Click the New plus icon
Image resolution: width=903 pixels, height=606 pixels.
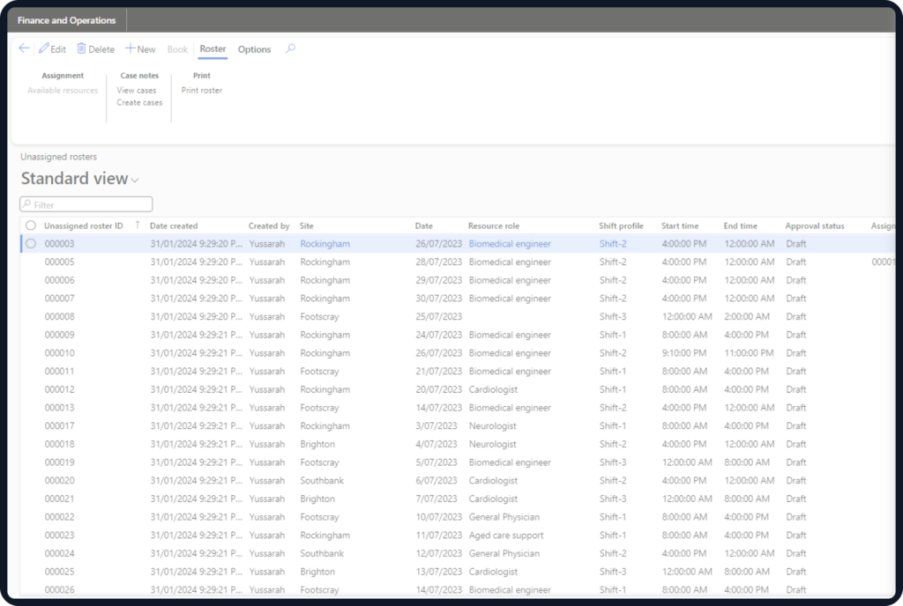131,48
